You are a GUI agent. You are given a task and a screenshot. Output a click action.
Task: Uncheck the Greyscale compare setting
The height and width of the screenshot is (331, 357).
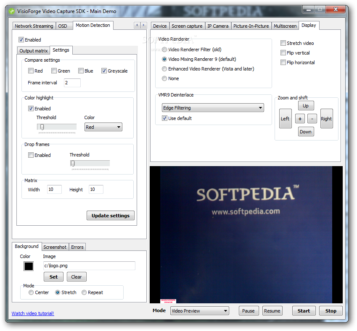[104, 71]
